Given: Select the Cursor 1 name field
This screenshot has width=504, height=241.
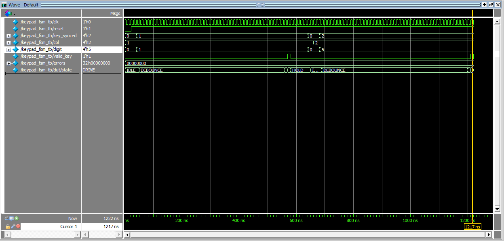Looking at the screenshot, I should pyautogui.click(x=51, y=226).
